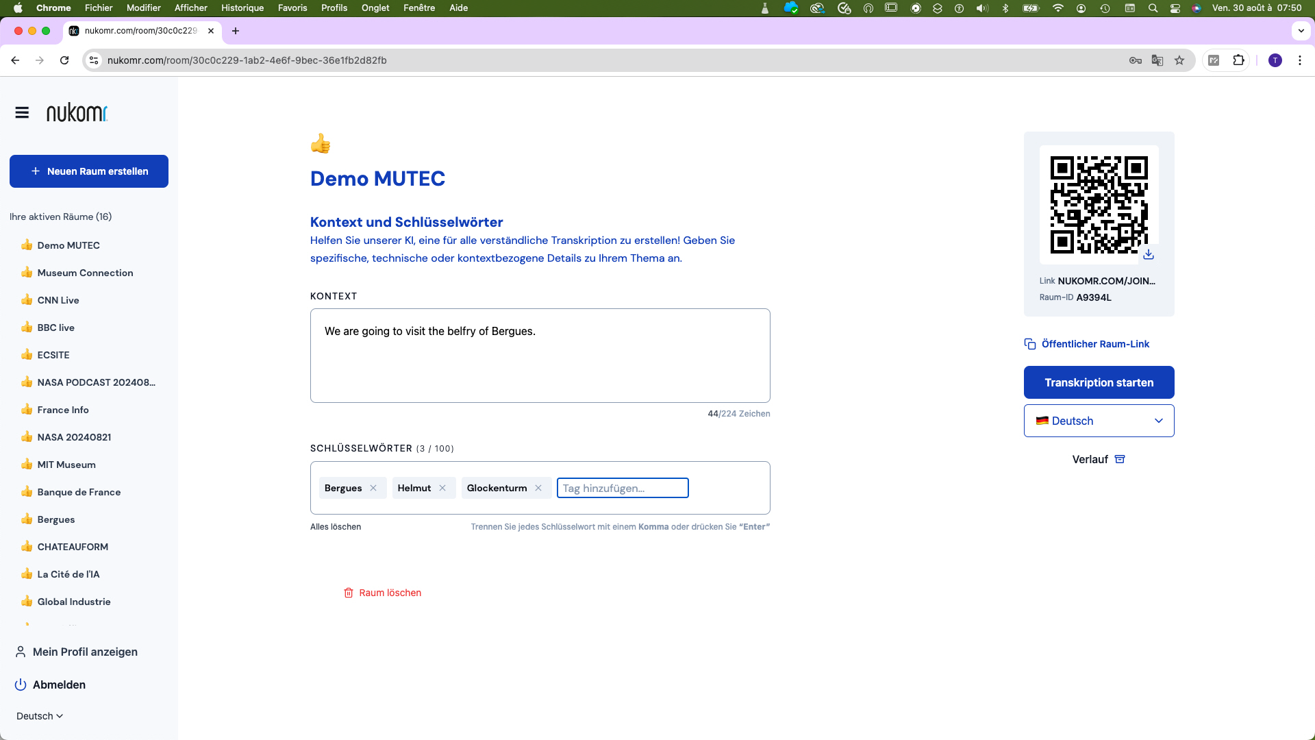Screen dimensions: 1315x740
Task: Focus the Tag hinzufügen input
Action: tap(623, 488)
